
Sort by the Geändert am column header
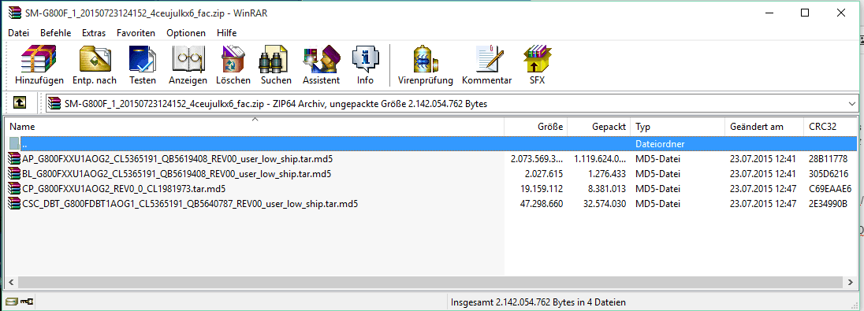tap(764, 127)
